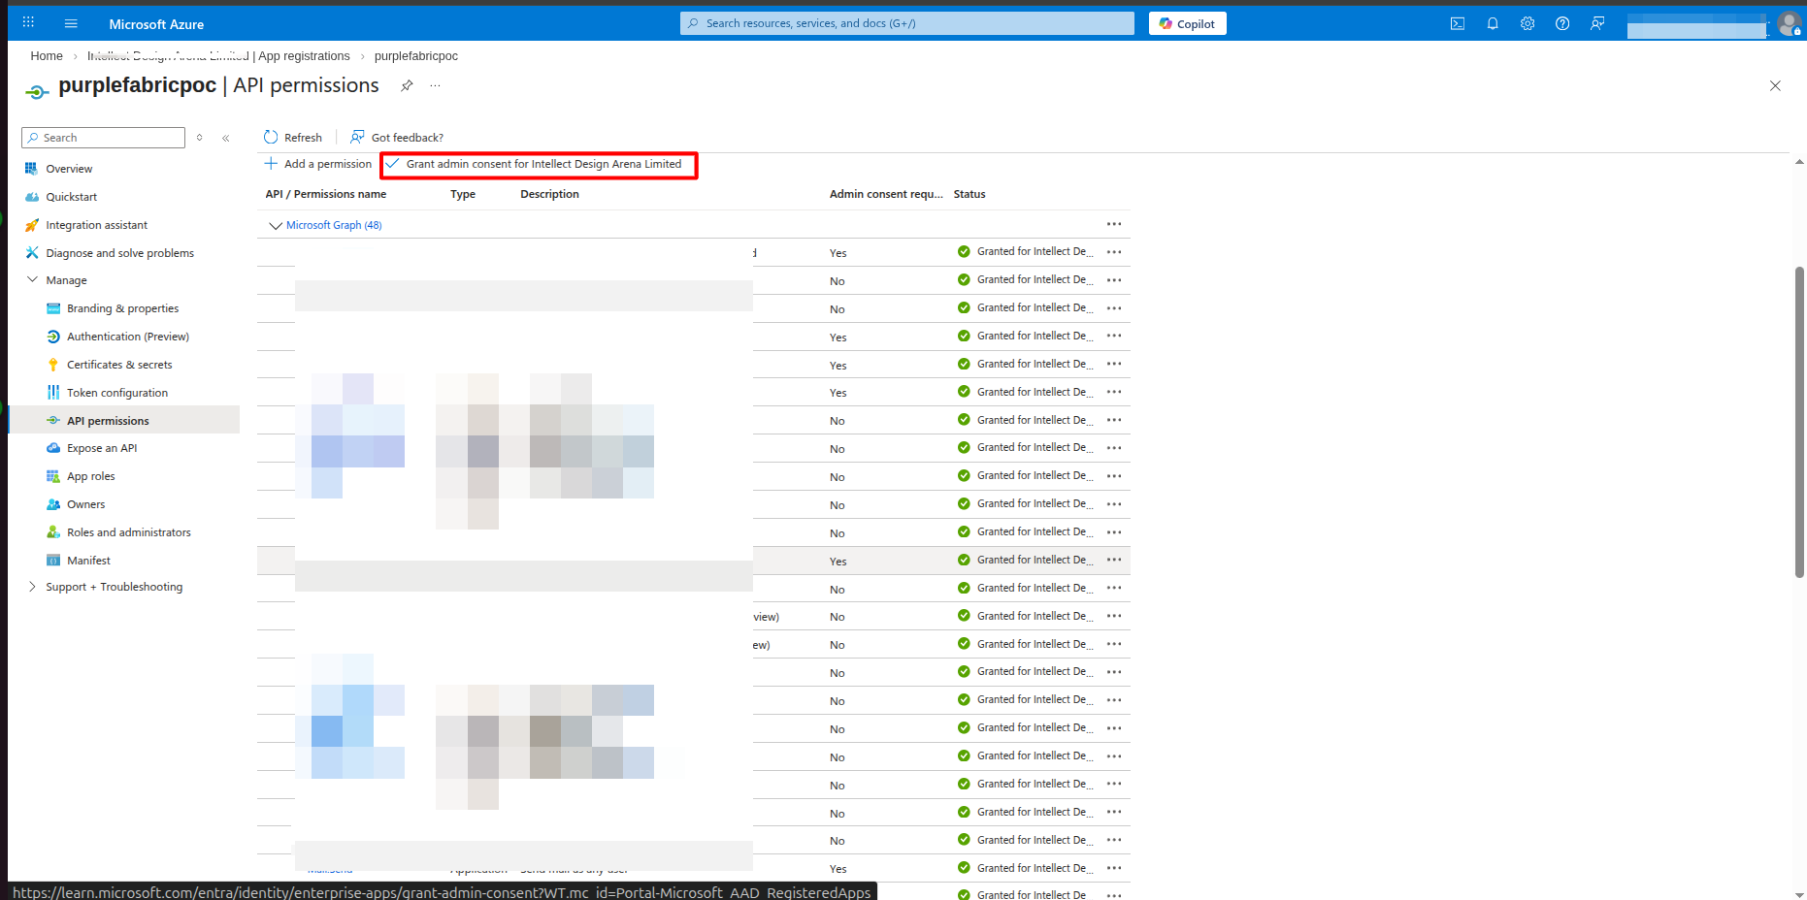The image size is (1807, 900).
Task: Go to Token configuration
Action: point(116,393)
